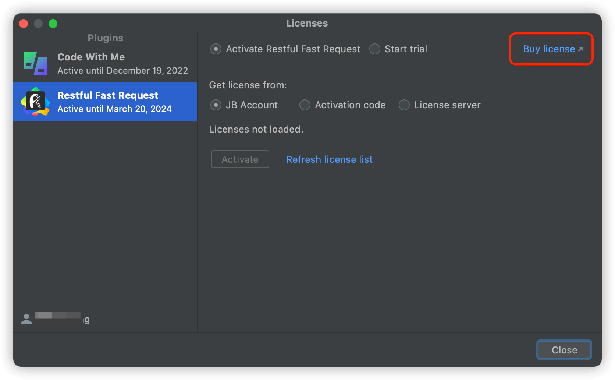Open the Buy license link
Image resolution: width=615 pixels, height=380 pixels.
pos(549,49)
